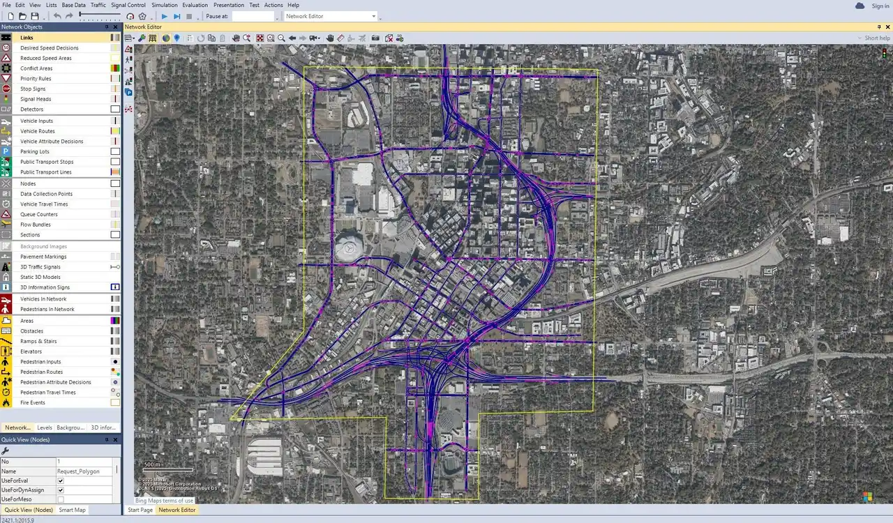Select the Signal Heads traffic light icon

point(6,99)
